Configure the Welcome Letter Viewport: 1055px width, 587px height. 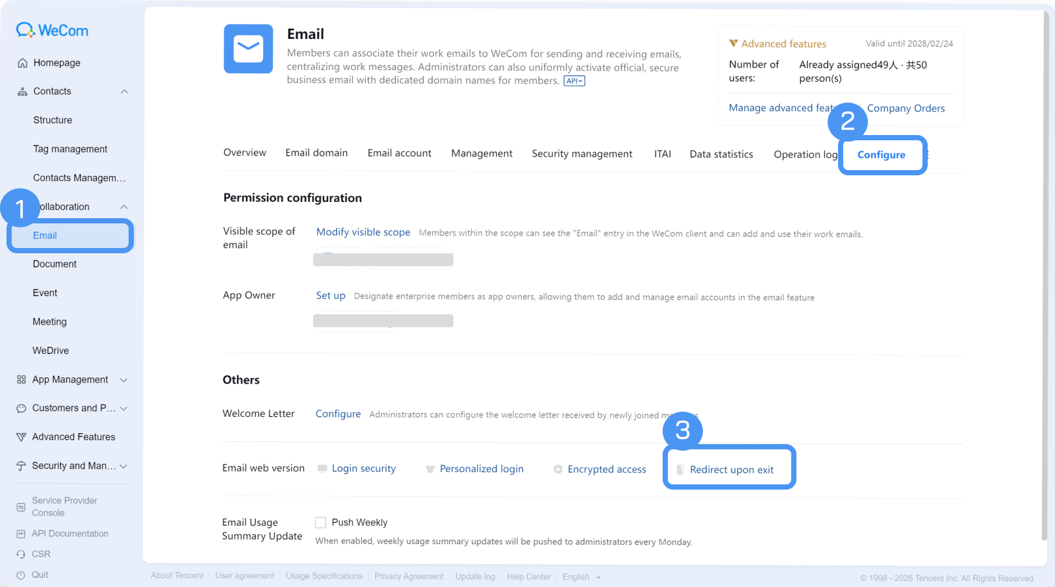click(338, 414)
